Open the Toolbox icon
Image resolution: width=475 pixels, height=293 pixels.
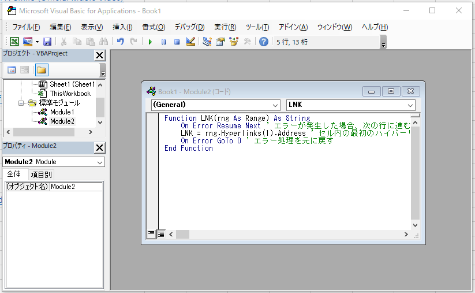(x=247, y=42)
